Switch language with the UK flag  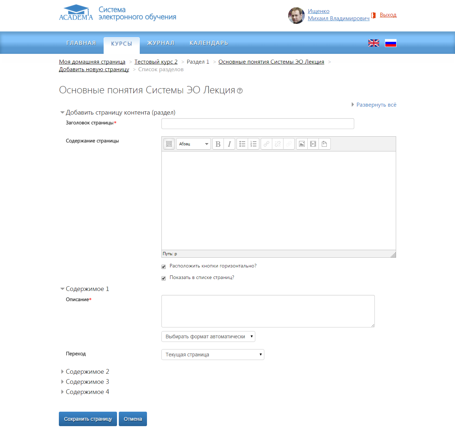(373, 43)
